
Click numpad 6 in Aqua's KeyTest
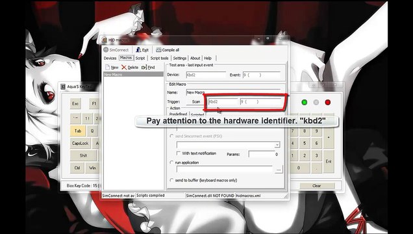316,144
